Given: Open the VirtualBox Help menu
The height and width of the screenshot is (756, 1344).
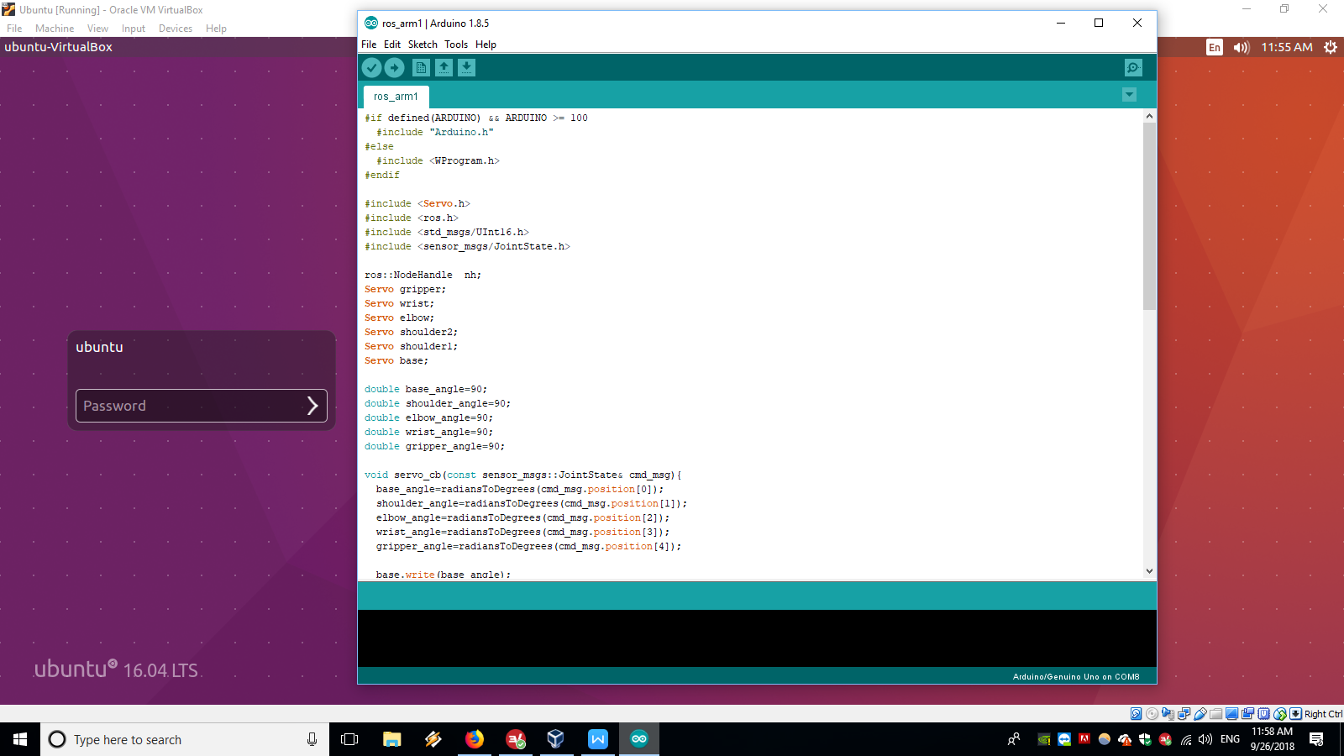Looking at the screenshot, I should point(216,29).
